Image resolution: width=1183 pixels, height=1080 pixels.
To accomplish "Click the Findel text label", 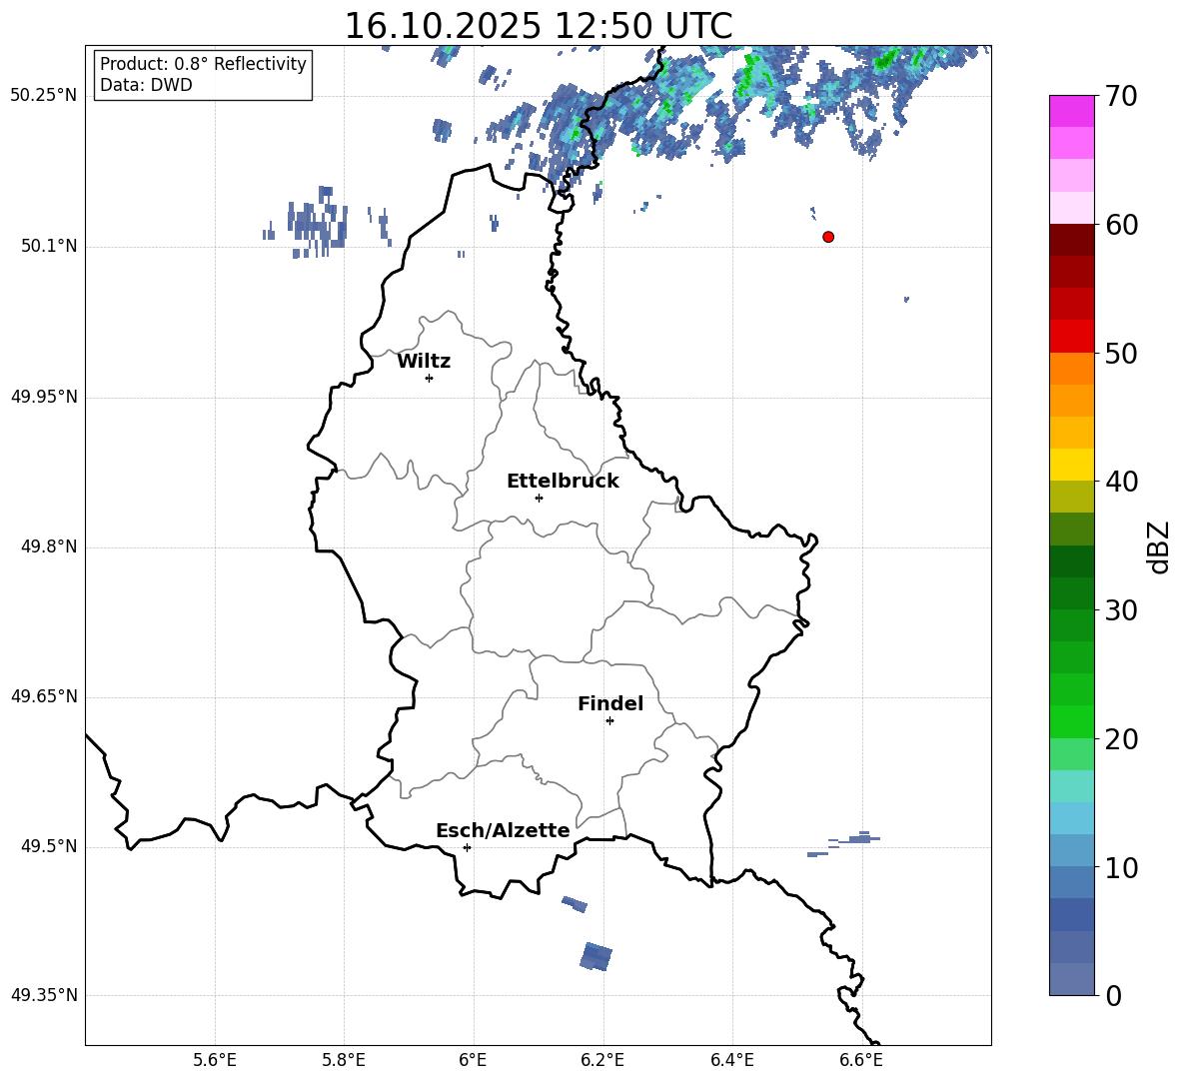I will [x=610, y=703].
